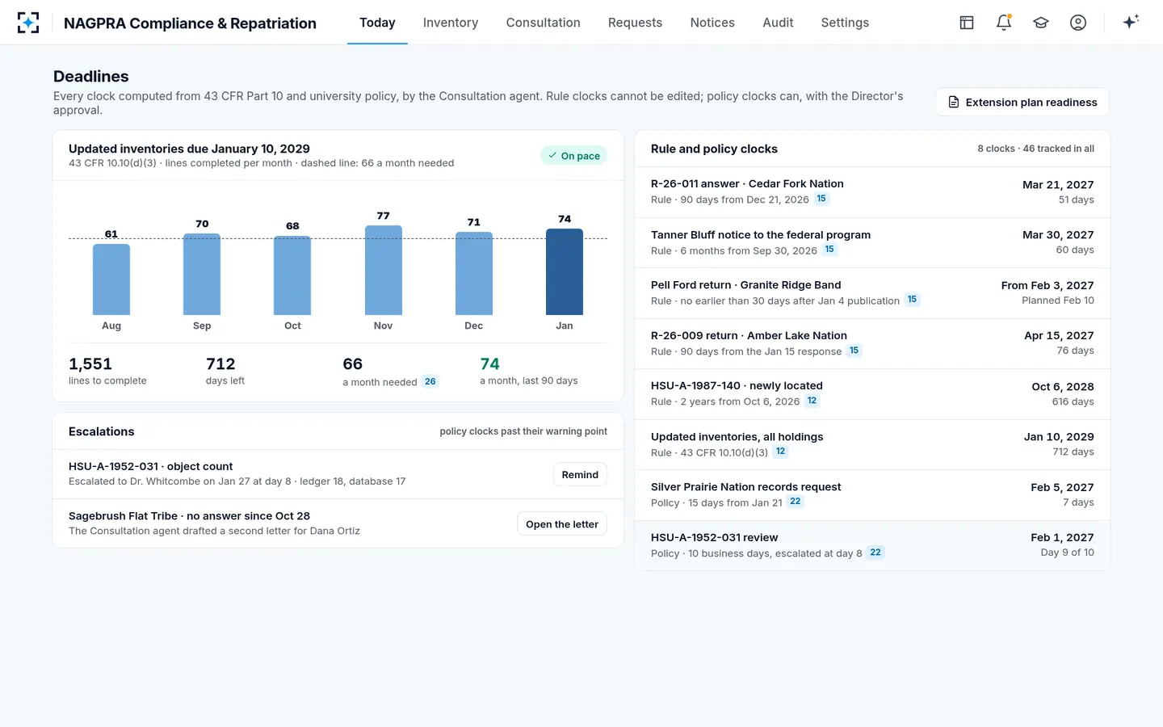Open the AI sparkle assistant icon
The image size is (1163, 727).
[x=1131, y=22]
